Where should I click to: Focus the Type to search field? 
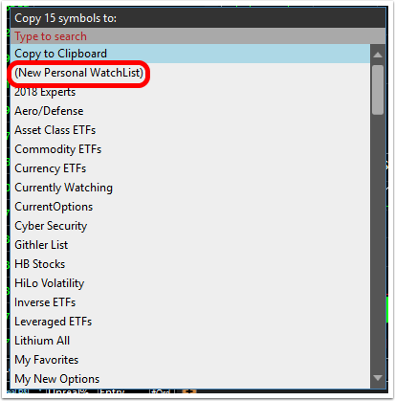[x=198, y=36]
